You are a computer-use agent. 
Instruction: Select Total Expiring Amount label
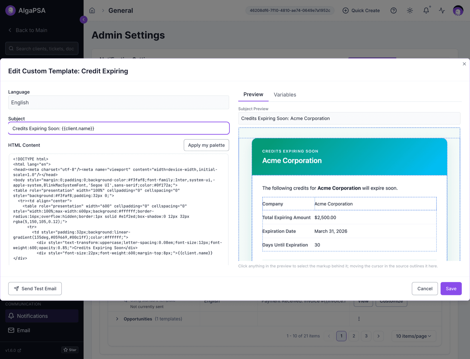tap(286, 218)
